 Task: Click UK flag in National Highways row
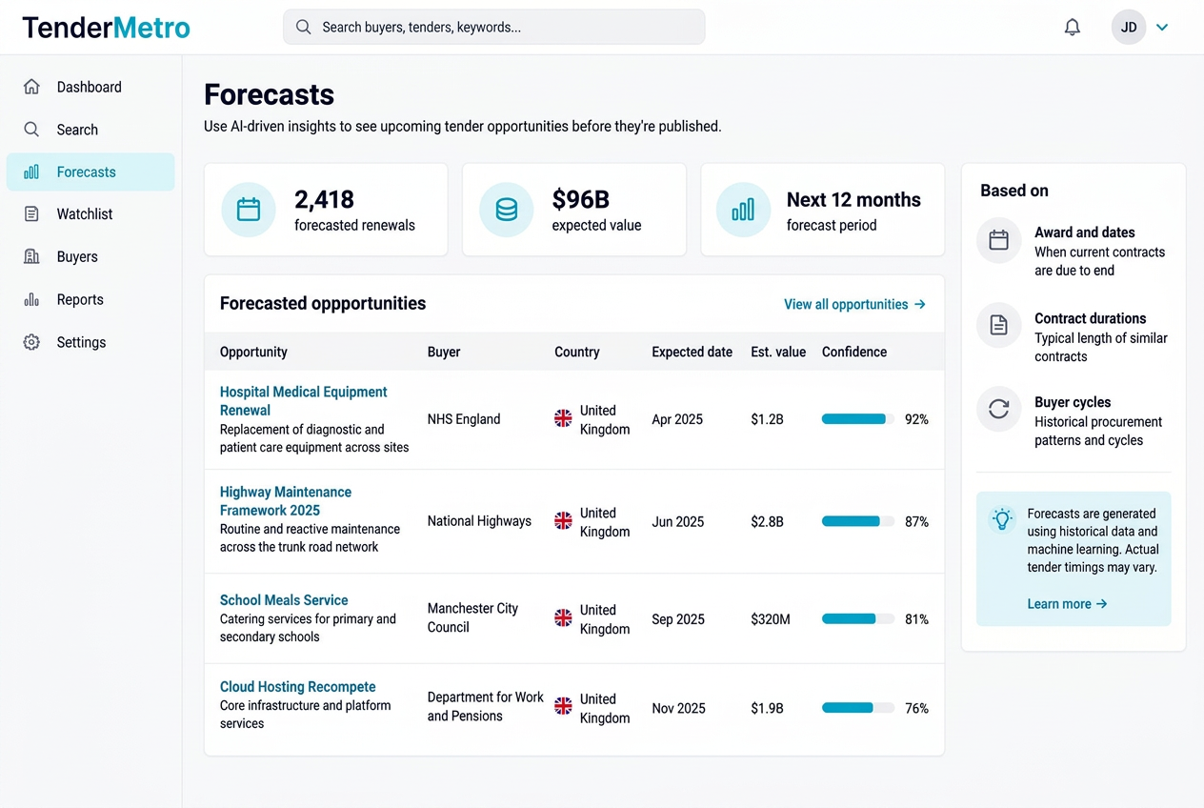[x=564, y=521]
